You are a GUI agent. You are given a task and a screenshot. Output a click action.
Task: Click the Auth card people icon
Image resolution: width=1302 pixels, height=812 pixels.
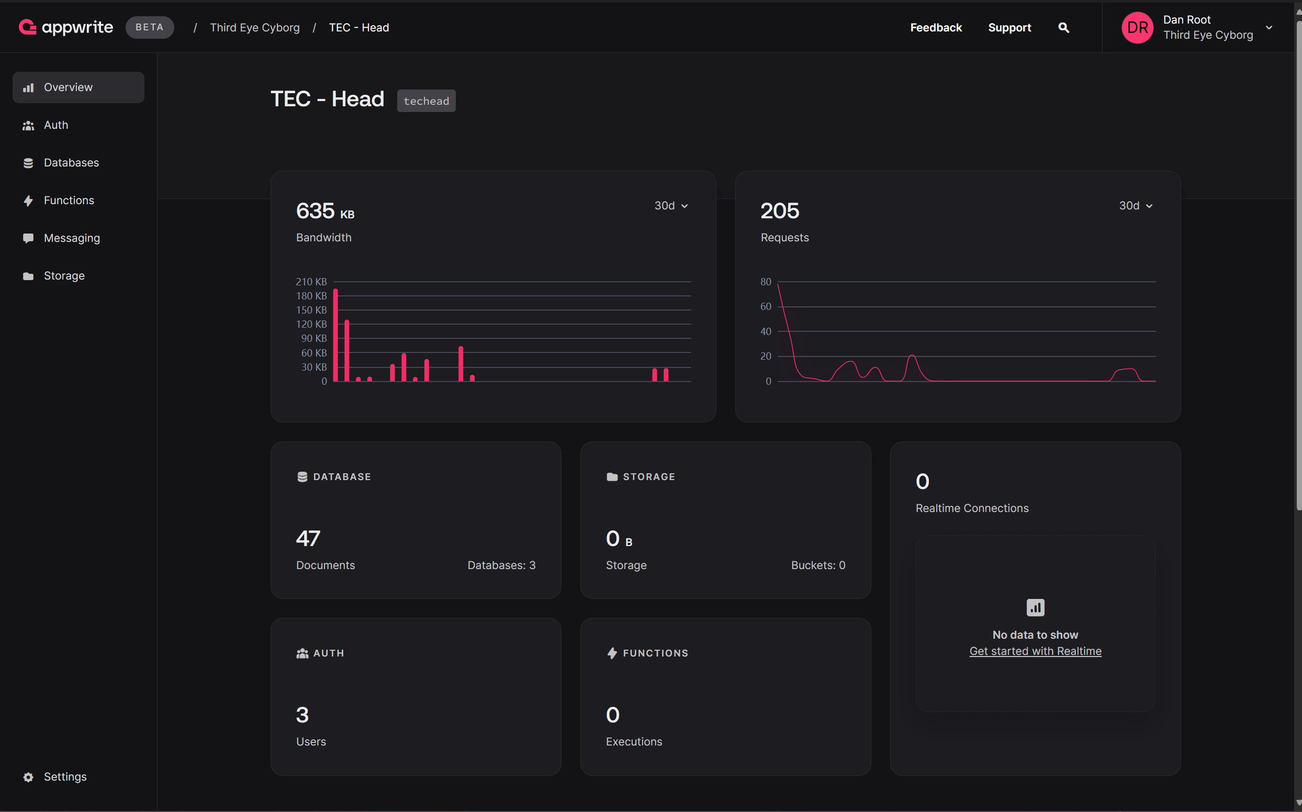pyautogui.click(x=302, y=653)
